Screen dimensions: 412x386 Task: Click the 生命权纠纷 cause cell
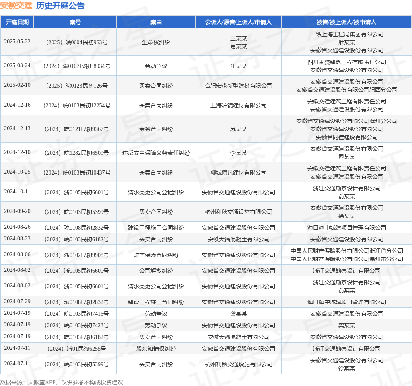(x=156, y=42)
